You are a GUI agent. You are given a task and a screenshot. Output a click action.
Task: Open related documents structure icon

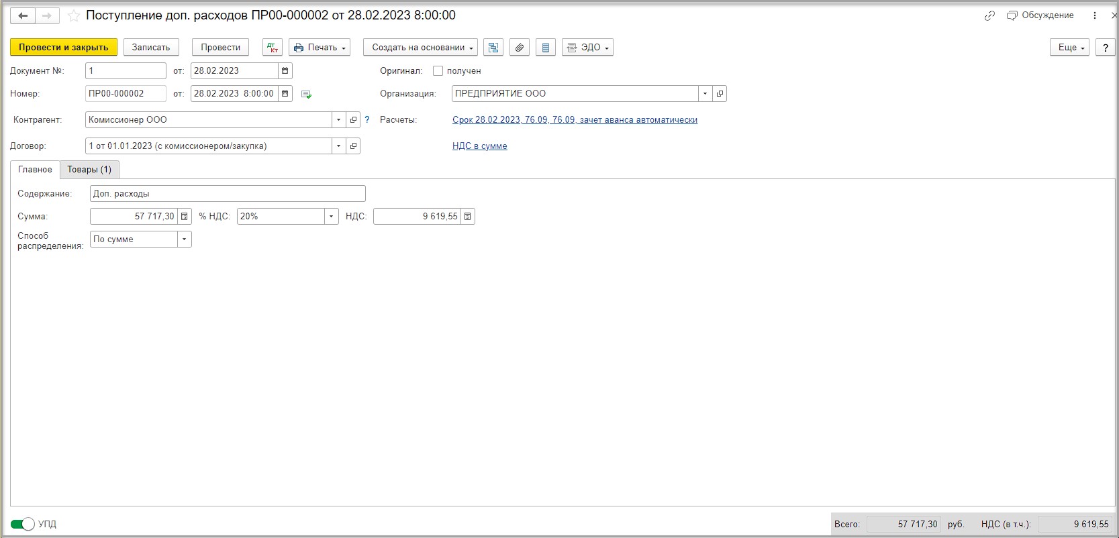(x=493, y=48)
